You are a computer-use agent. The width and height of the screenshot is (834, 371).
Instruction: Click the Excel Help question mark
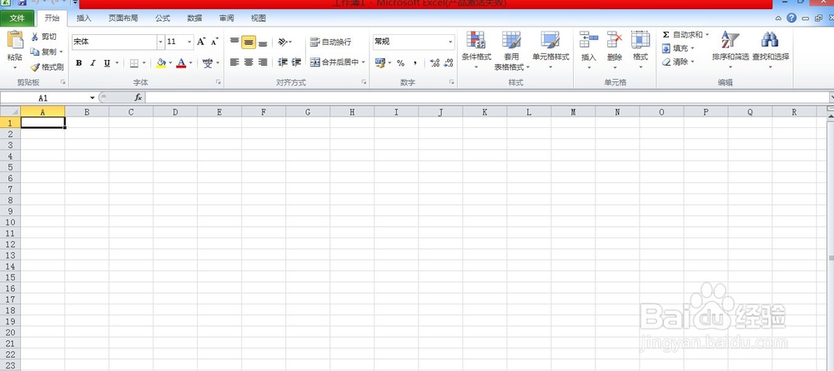(791, 18)
